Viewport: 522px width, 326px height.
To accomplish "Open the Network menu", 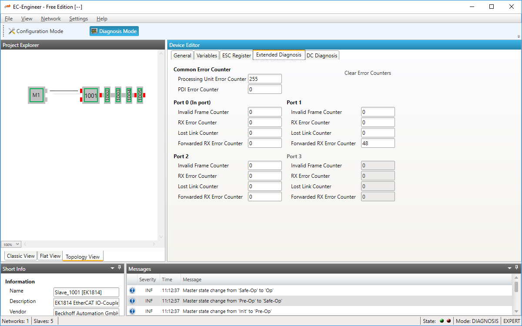I will [51, 19].
